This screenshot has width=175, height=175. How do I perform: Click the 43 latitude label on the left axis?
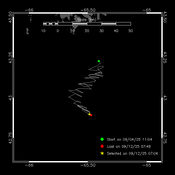pyautogui.click(x=10, y=97)
